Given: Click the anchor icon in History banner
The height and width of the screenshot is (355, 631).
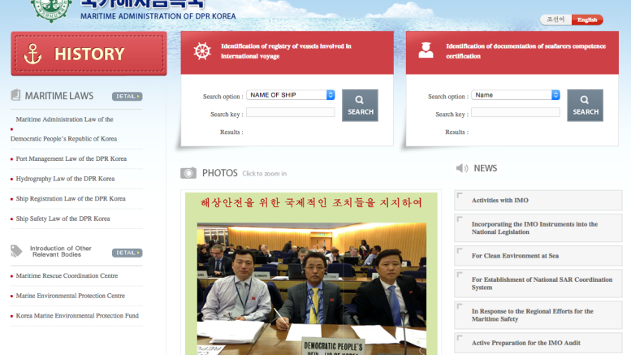Looking at the screenshot, I should click(x=34, y=54).
